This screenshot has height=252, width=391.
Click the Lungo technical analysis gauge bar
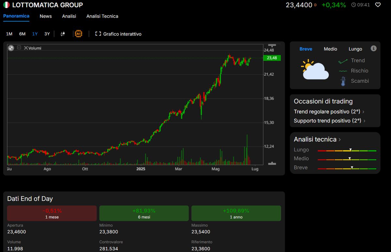point(347,150)
